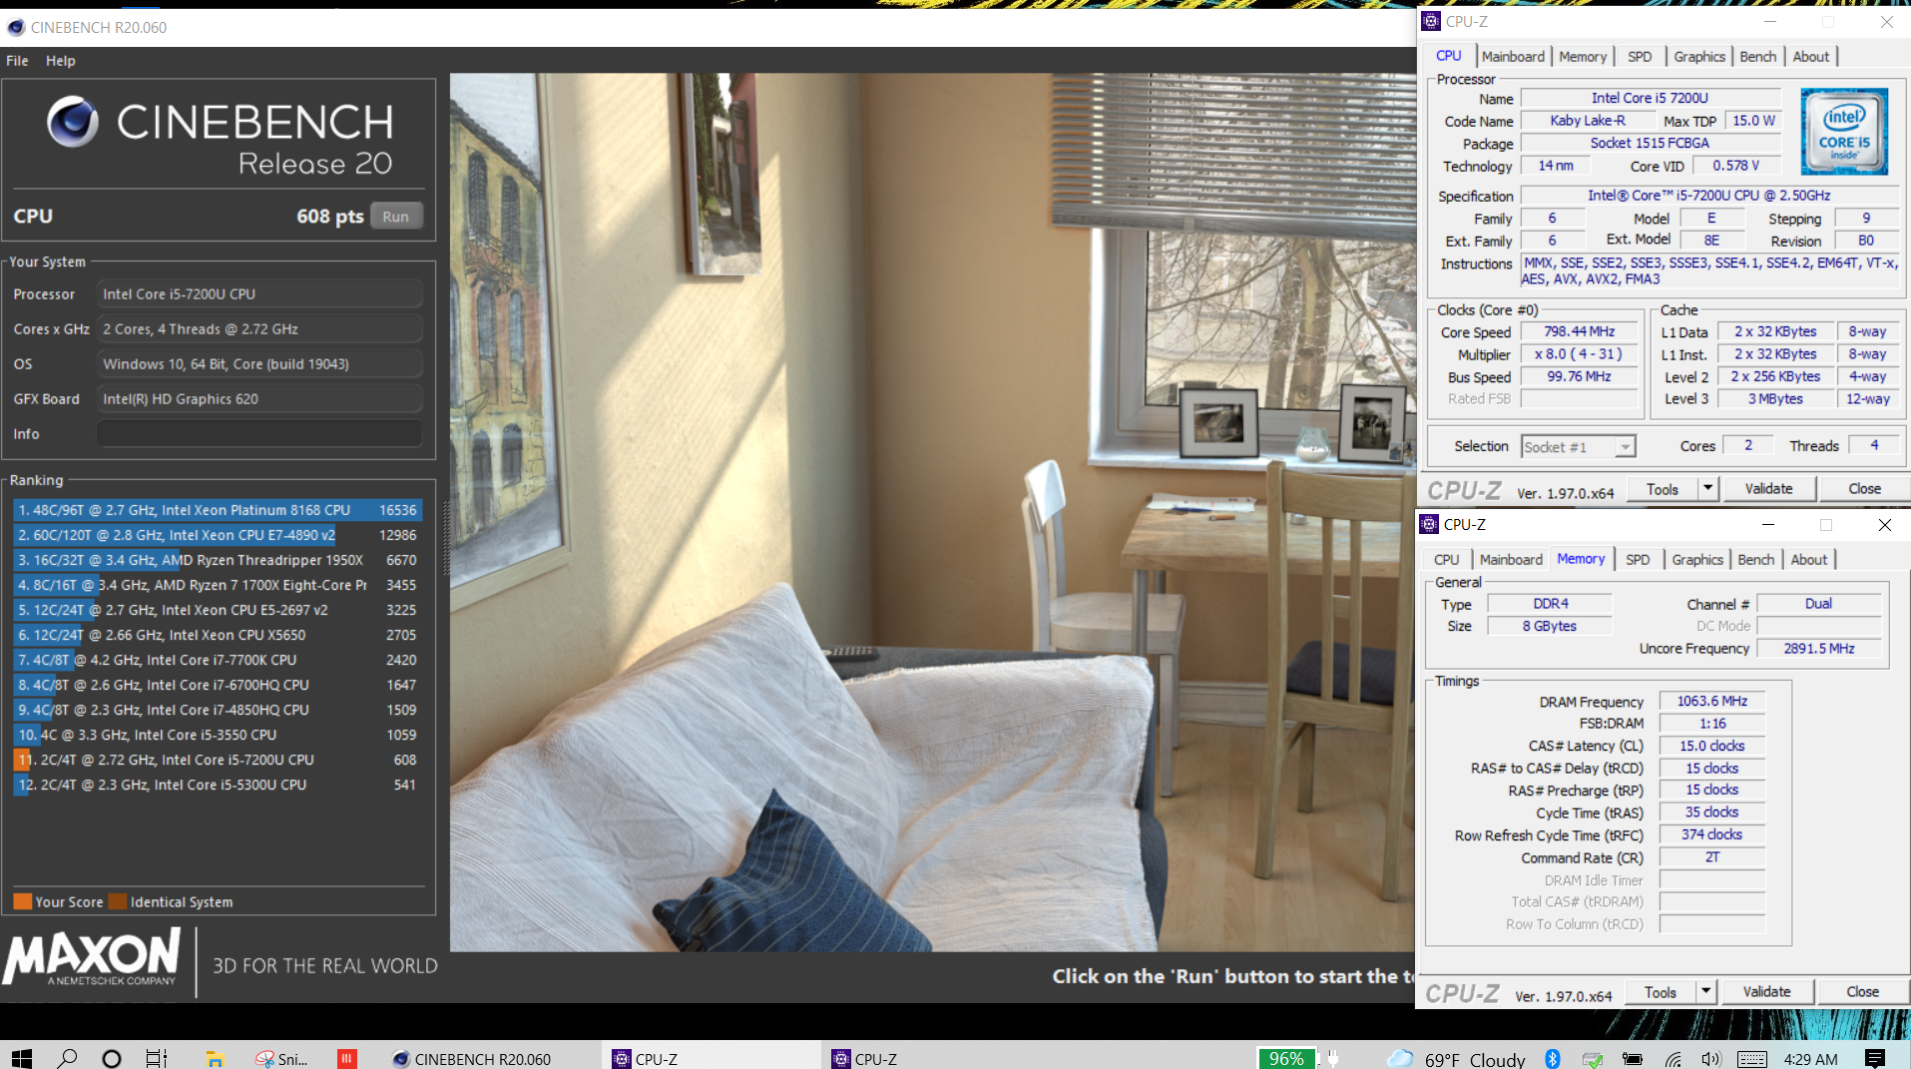Switch to Memory tab in upper CPU-Z
The image size is (1911, 1069).
(1583, 57)
